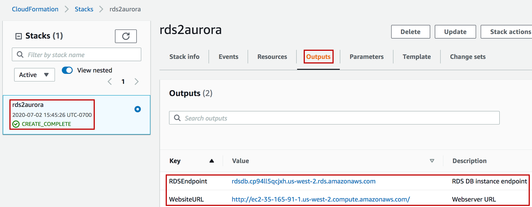Switch to the Events tab
This screenshot has width=532, height=207.
[228, 57]
